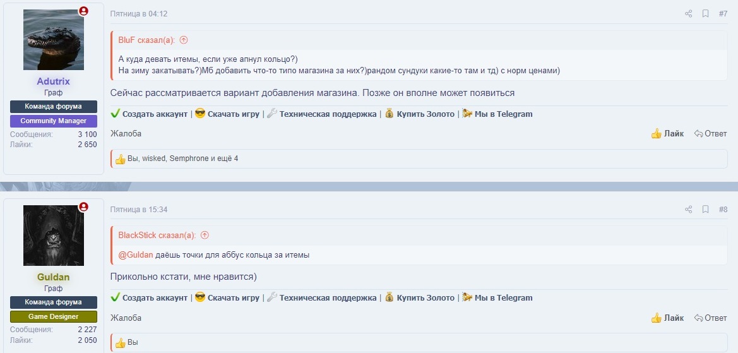This screenshot has height=353, width=738.
Task: Open Guldan's dark avatar image
Action: [x=54, y=236]
